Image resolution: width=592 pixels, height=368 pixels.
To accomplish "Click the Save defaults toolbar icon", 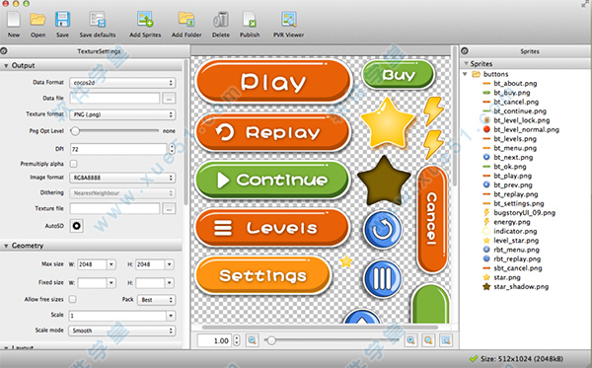I will pos(98,20).
